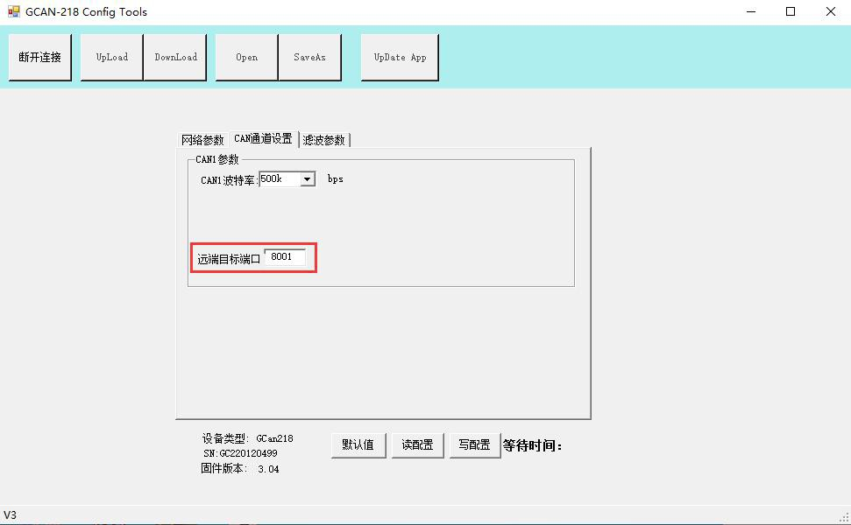Close the GCAN-218 Config Tools window
This screenshot has height=525, width=851.
point(830,12)
